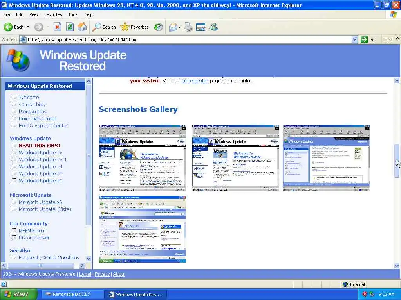Click the Windows Update v6 sidebar link
Screen dimensions: 401x300
[40, 180]
